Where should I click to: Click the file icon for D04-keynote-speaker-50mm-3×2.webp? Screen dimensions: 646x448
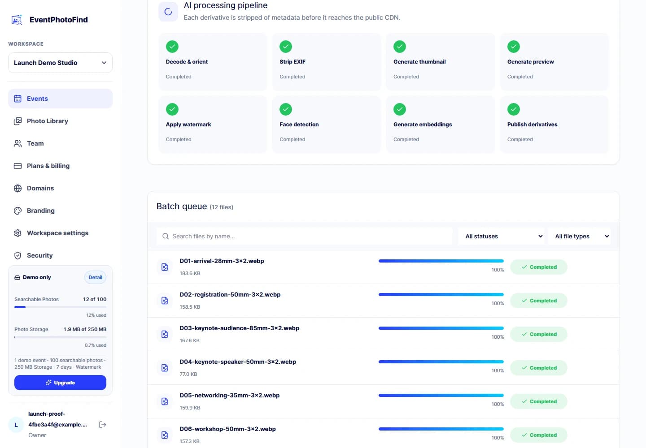pyautogui.click(x=165, y=368)
